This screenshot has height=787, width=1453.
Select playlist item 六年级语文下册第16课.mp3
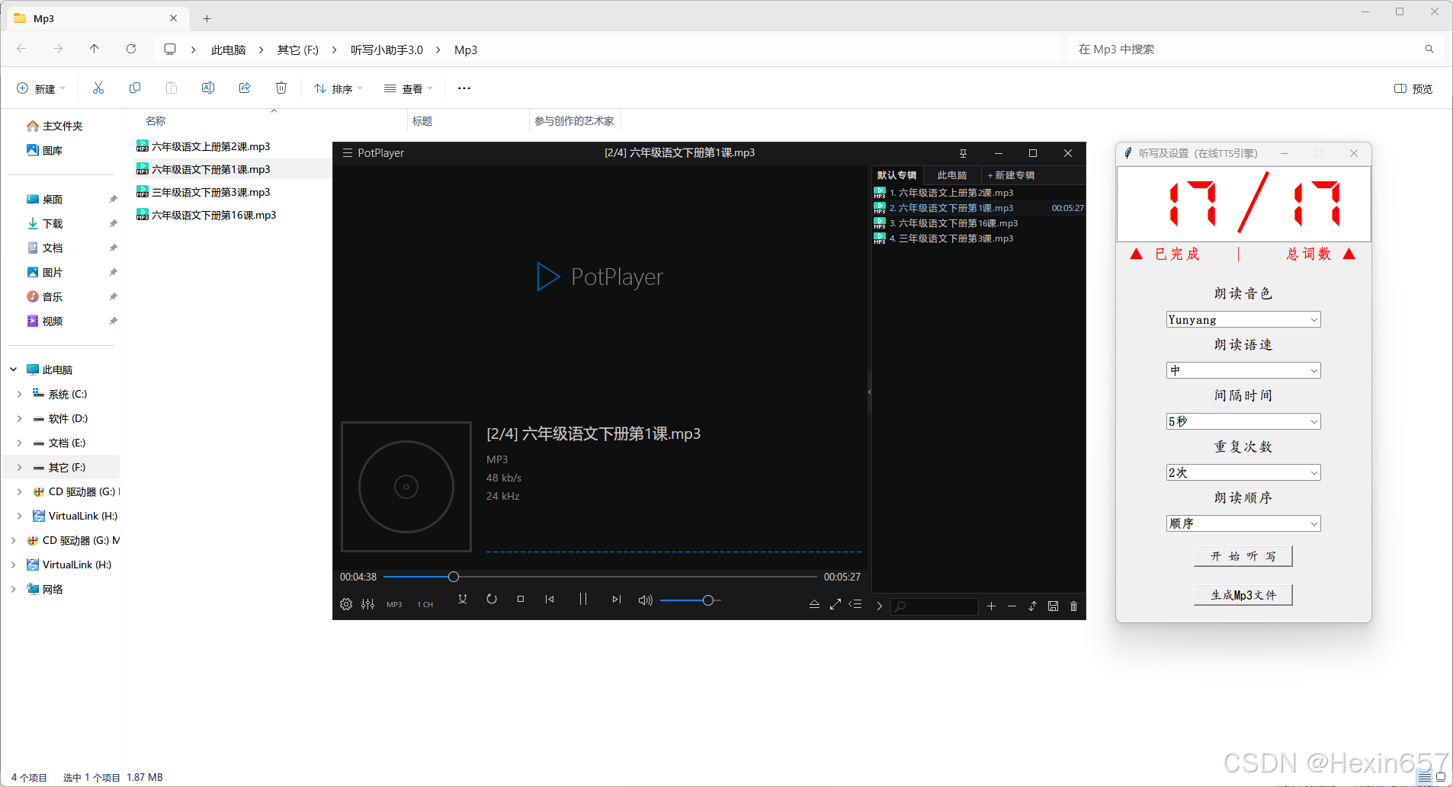[979, 223]
